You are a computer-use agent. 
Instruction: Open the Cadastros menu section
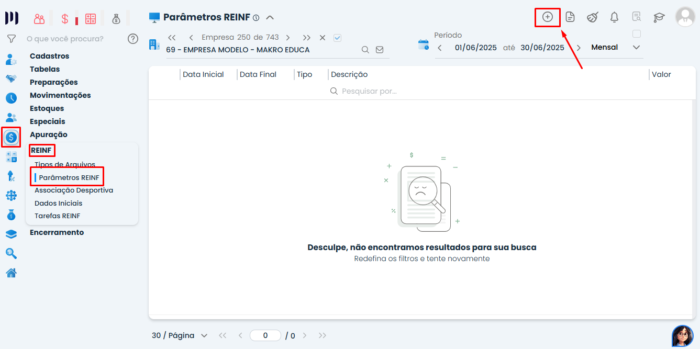tap(49, 56)
